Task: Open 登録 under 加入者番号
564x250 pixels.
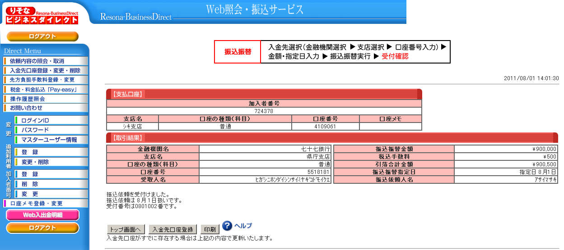Action: point(51,174)
